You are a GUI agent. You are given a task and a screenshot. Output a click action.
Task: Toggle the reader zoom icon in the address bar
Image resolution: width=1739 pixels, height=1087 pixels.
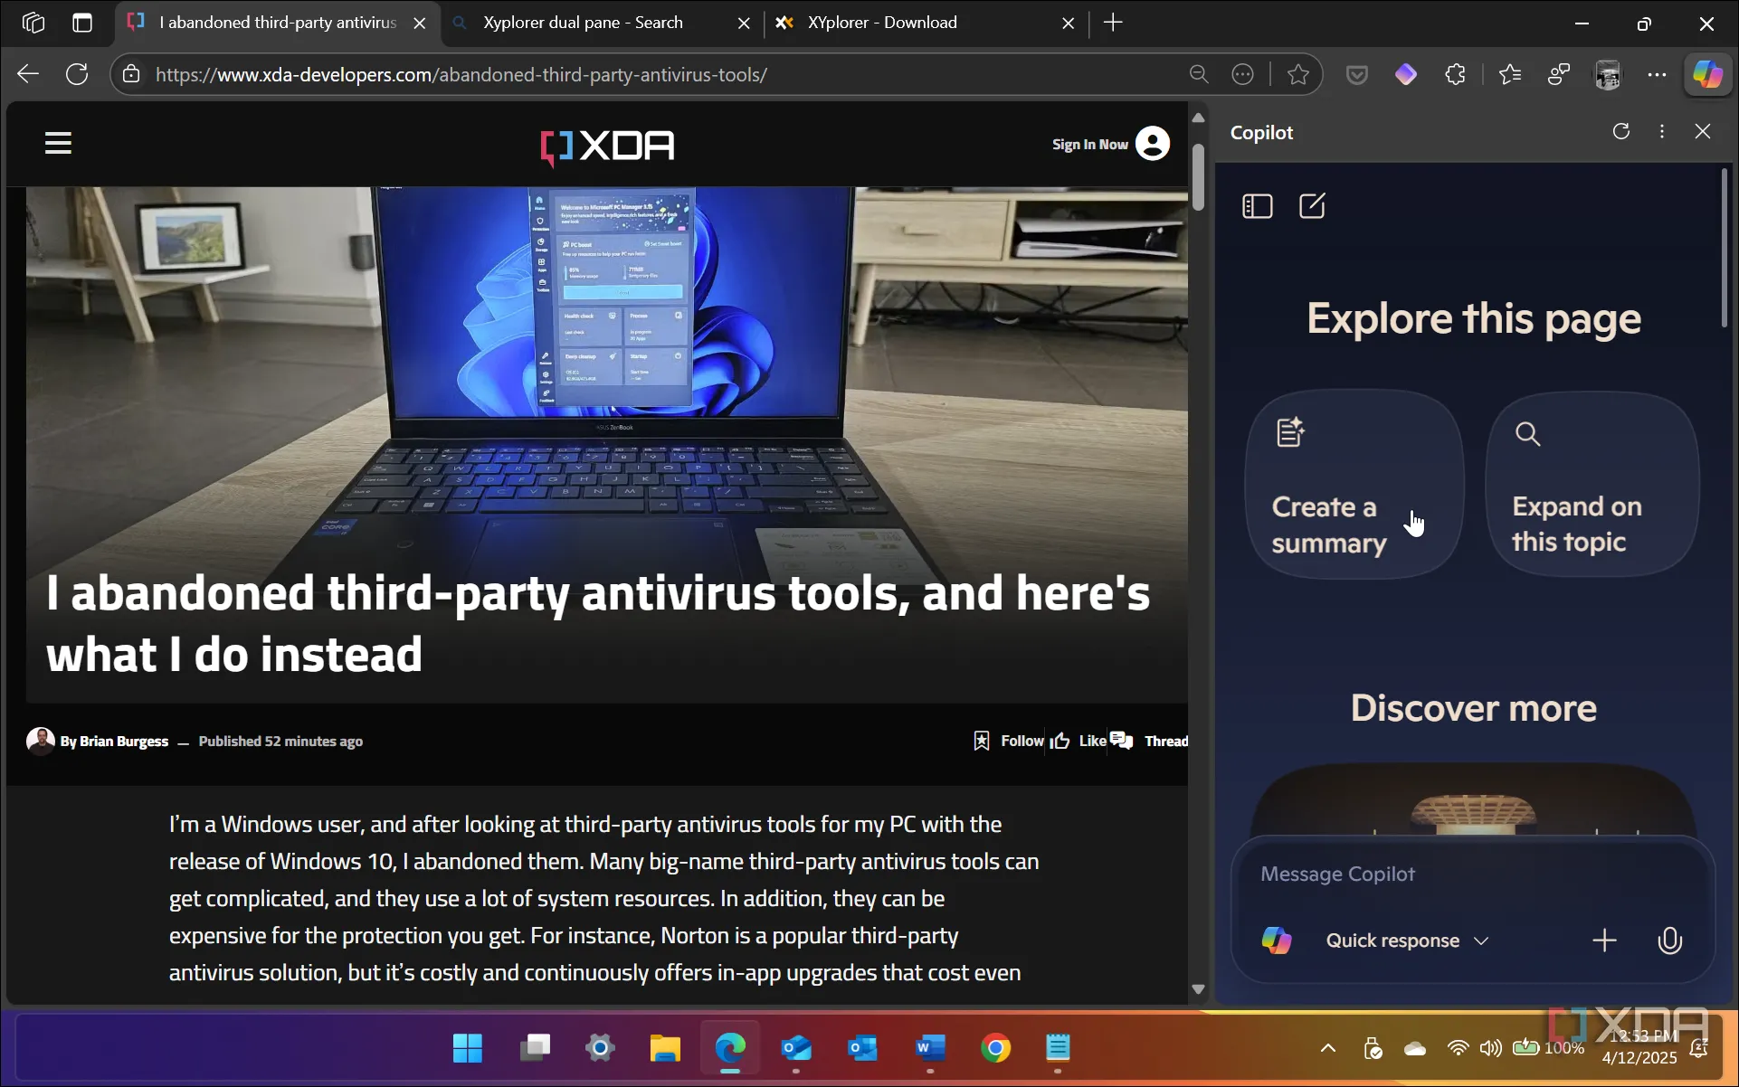1198,74
